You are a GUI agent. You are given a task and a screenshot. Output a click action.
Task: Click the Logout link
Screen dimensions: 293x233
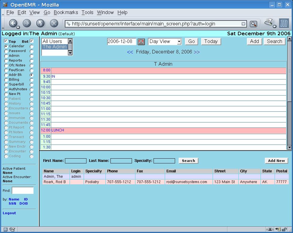coord(9,213)
